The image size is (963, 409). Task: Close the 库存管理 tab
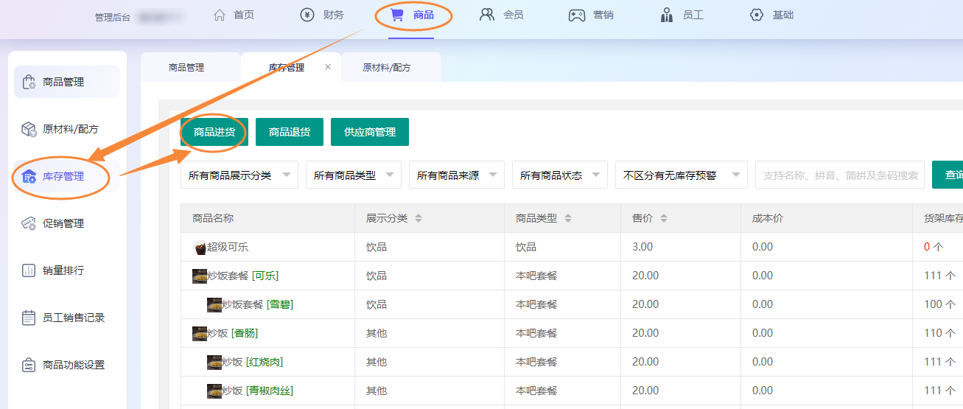328,67
